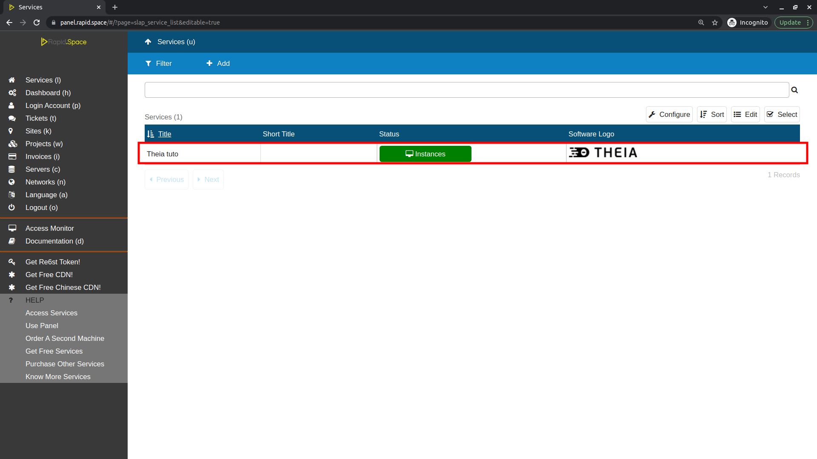Screen dimensions: 817x459
Task: Open Configure options dropdown
Action: tap(669, 114)
